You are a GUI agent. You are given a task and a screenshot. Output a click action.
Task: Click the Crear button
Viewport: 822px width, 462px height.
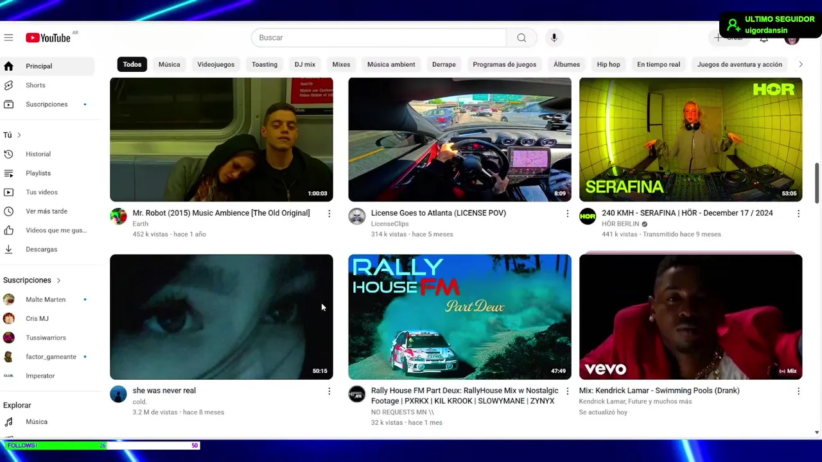coord(728,38)
